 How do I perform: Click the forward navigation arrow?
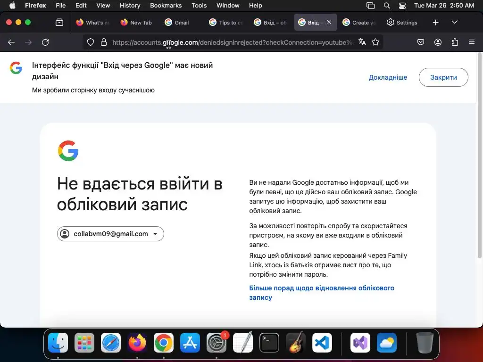pos(28,42)
